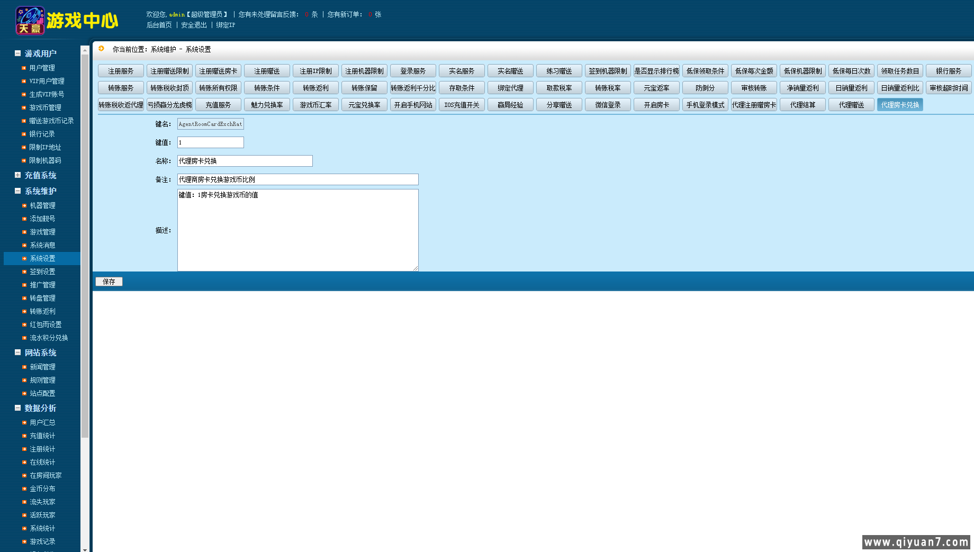The height and width of the screenshot is (552, 974).
Task: Open the 转账税率 settings tab
Action: pyautogui.click(x=608, y=88)
